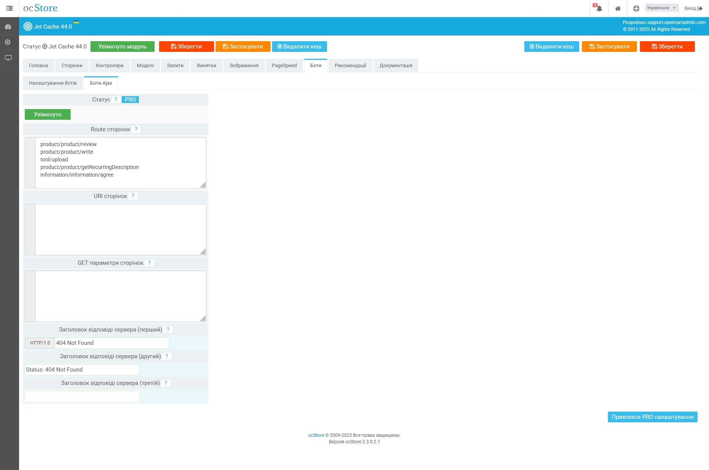The width and height of the screenshot is (709, 470).
Task: Click the question mark next to Route сторінок
Action: (136, 129)
